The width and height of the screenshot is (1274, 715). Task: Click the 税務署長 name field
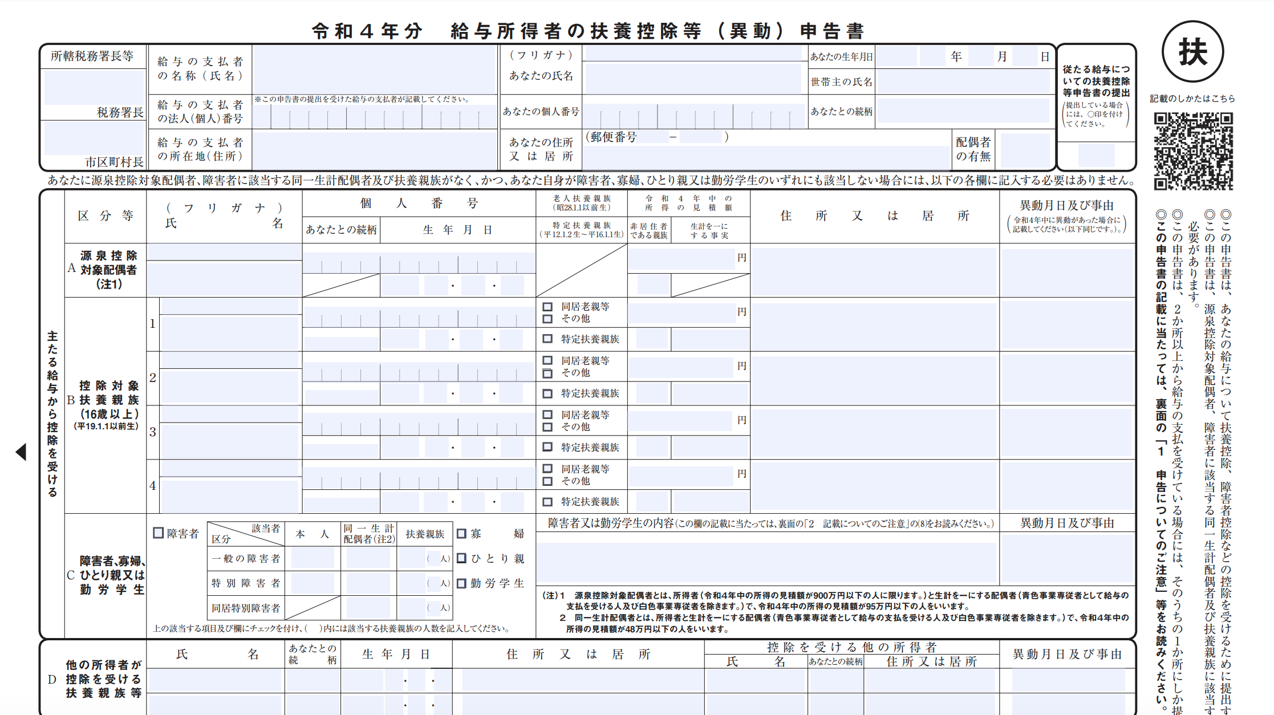coord(94,87)
